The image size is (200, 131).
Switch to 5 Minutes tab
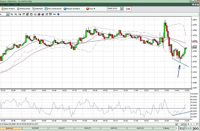164,128
